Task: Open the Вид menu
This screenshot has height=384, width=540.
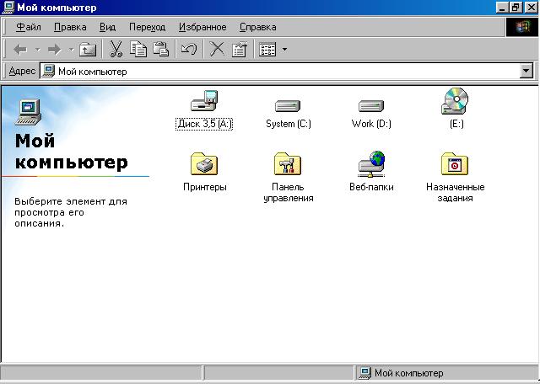Action: pyautogui.click(x=107, y=27)
